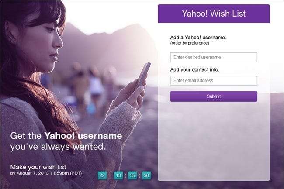The width and height of the screenshot is (284, 189).
Task: Focus the Enter desired username field
Action: [214, 57]
